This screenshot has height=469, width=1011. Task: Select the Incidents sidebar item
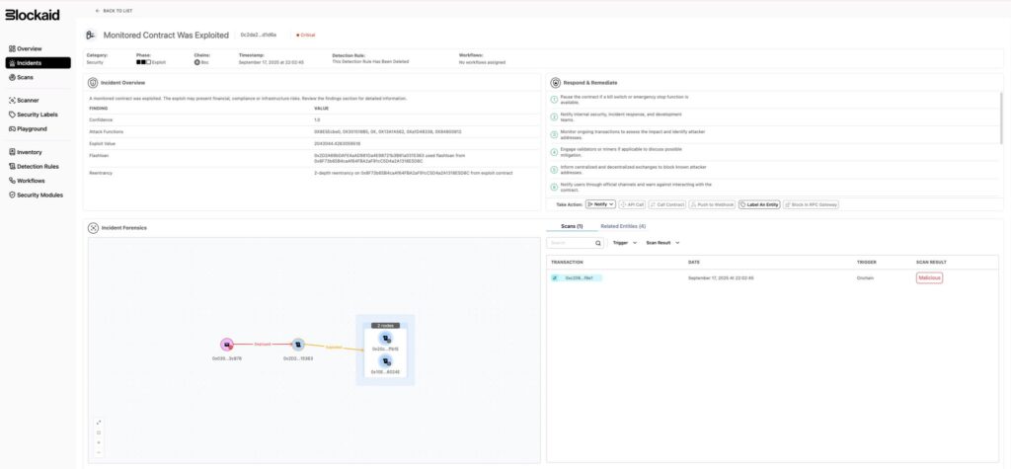[x=39, y=63]
